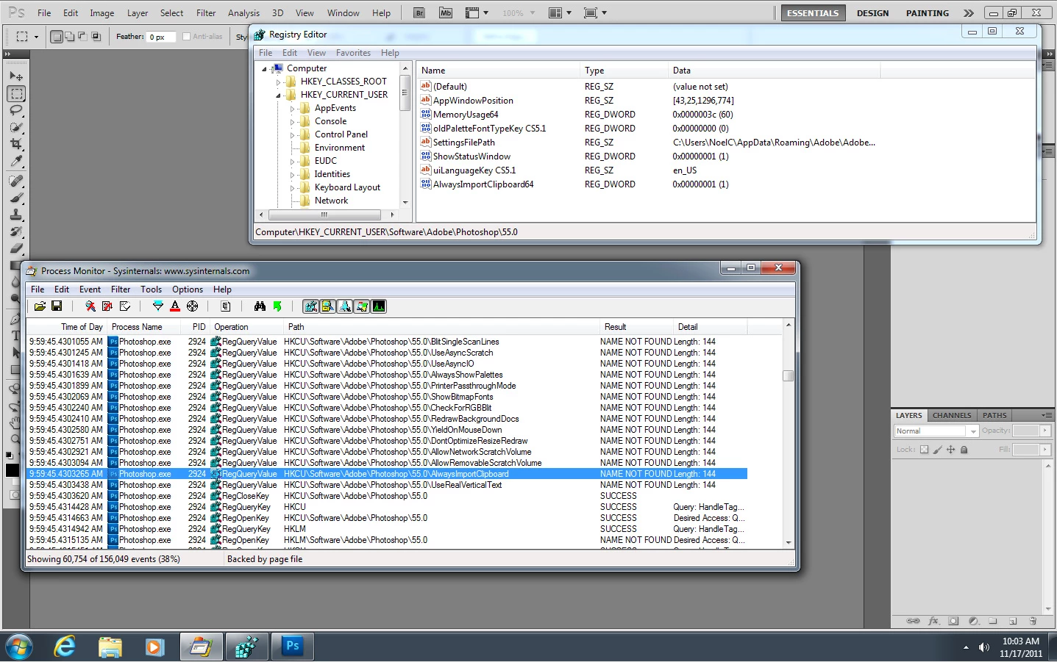The image size is (1057, 662).
Task: Open the Options menu in Process Monitor
Action: (x=188, y=289)
